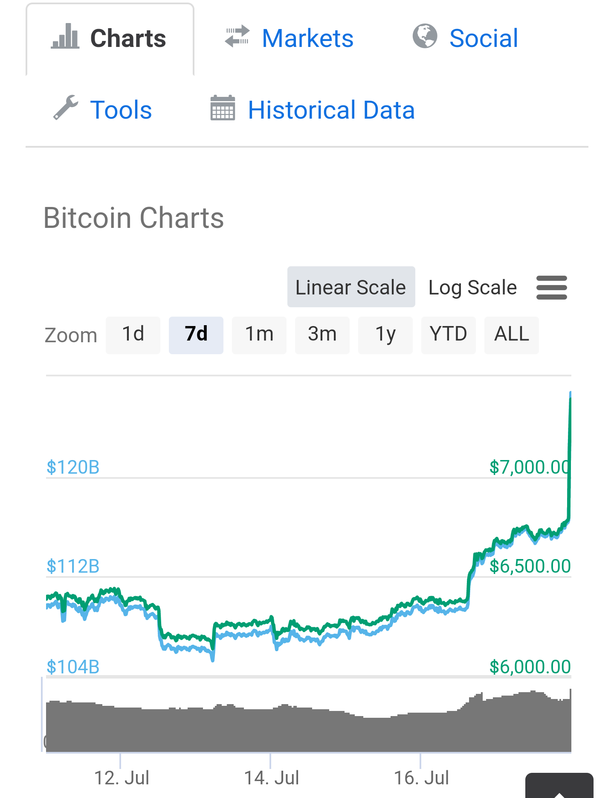
Task: Click the gray volume range navigator
Action: [x=307, y=725]
